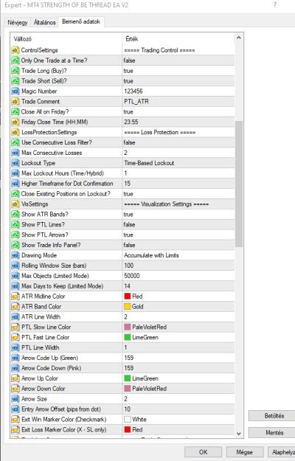295x461 pixels.
Task: Click the VisSettings string icon
Action: coord(15,204)
